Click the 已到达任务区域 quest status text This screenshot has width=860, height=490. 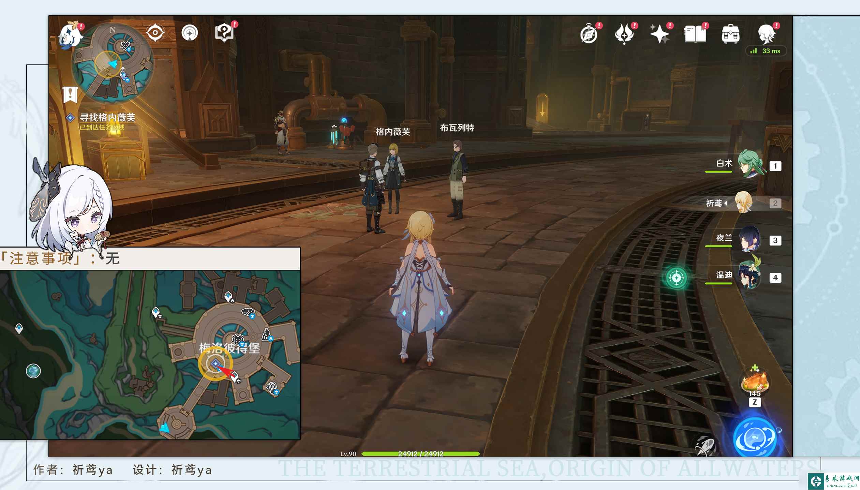[102, 128]
